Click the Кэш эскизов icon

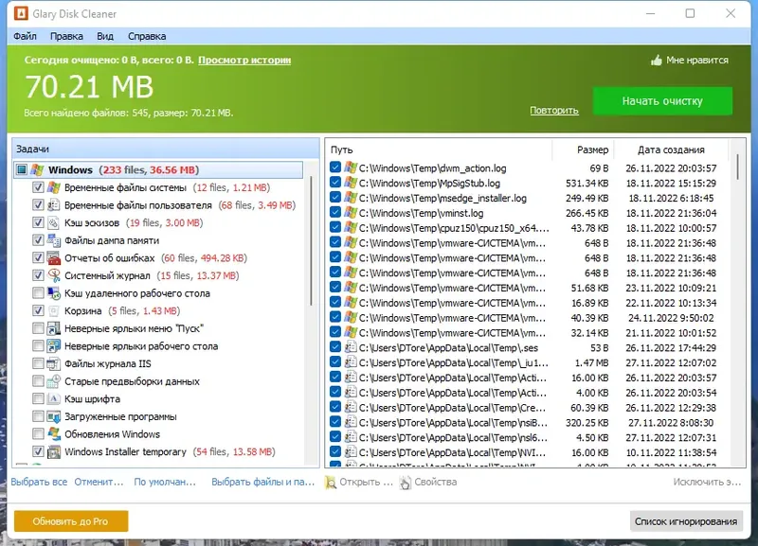click(x=54, y=222)
